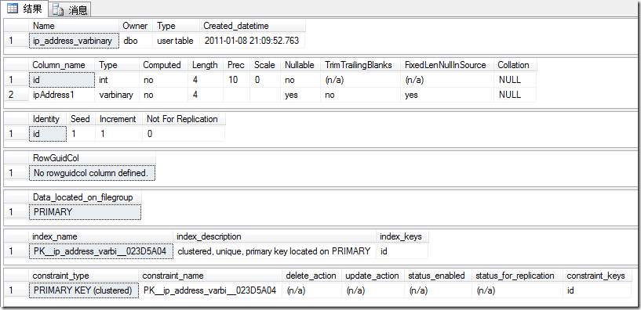This screenshot has width=641, height=310.
Task: Switch to the 结果 tab
Action: coord(24,9)
